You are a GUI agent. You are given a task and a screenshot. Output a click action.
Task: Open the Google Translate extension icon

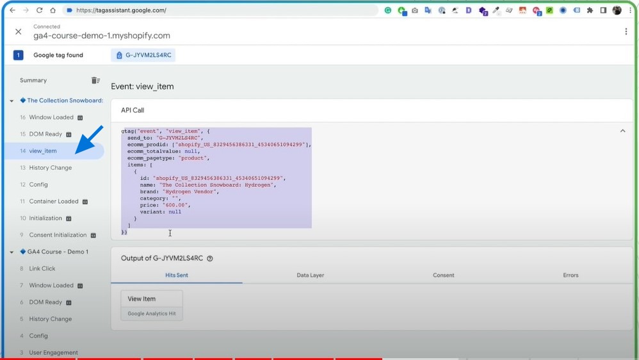coord(428,10)
